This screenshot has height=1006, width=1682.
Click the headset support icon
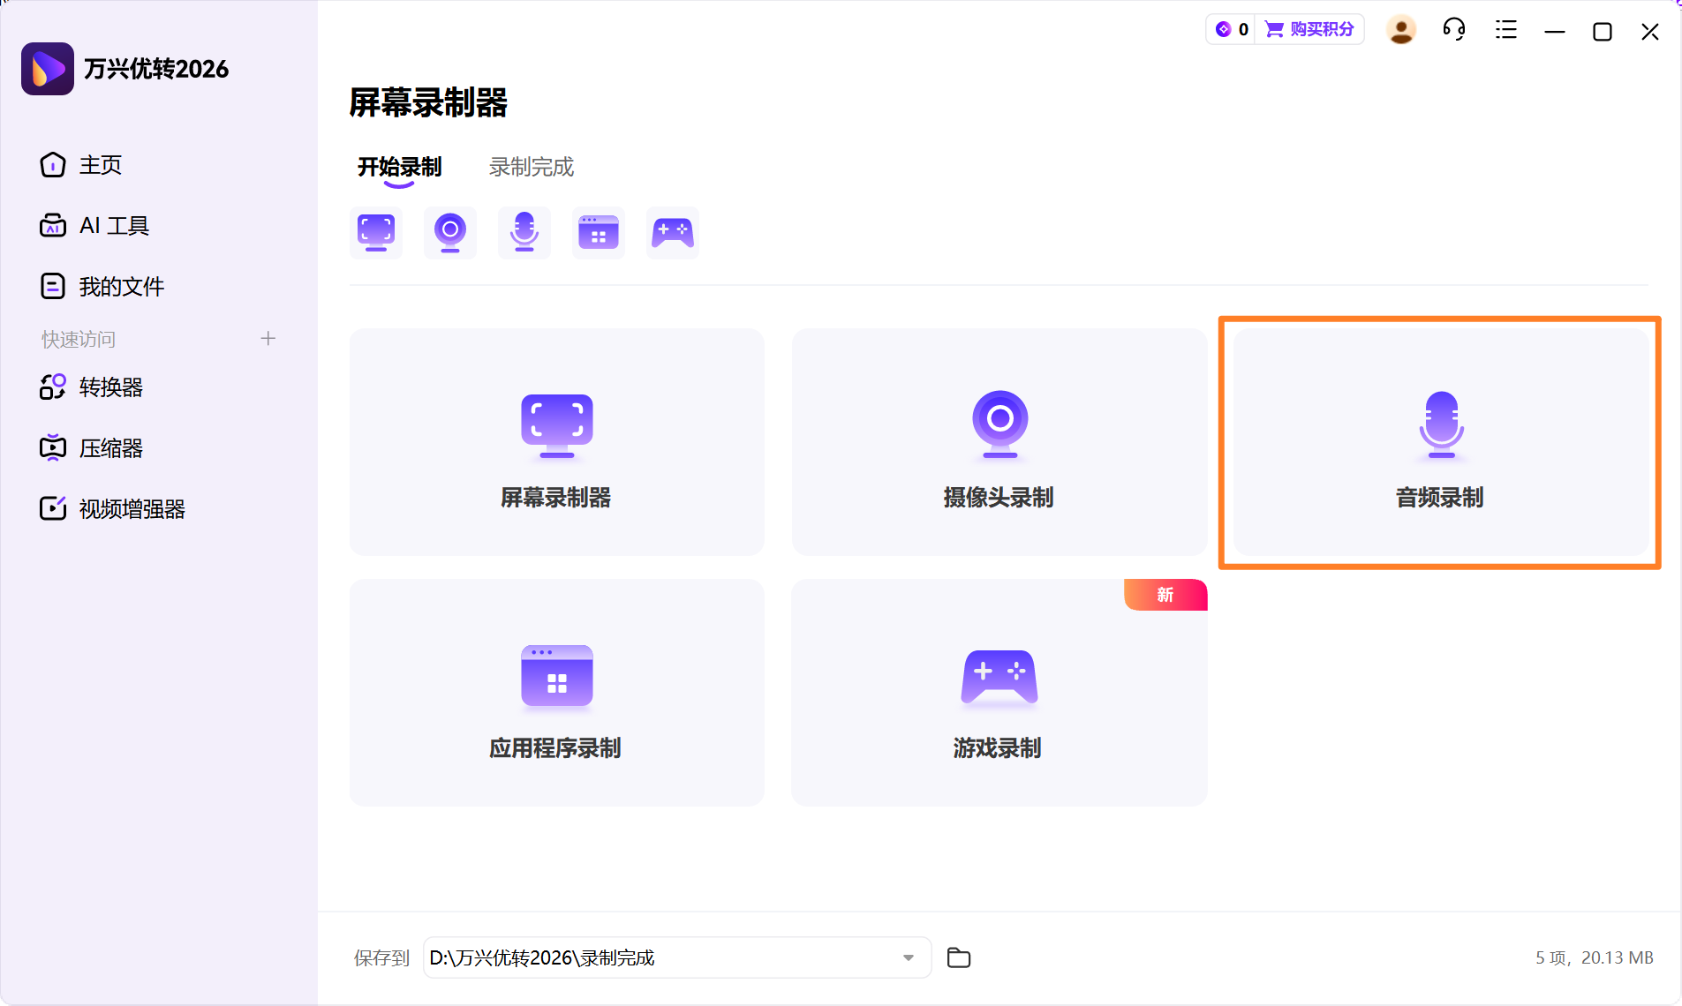[1453, 29]
